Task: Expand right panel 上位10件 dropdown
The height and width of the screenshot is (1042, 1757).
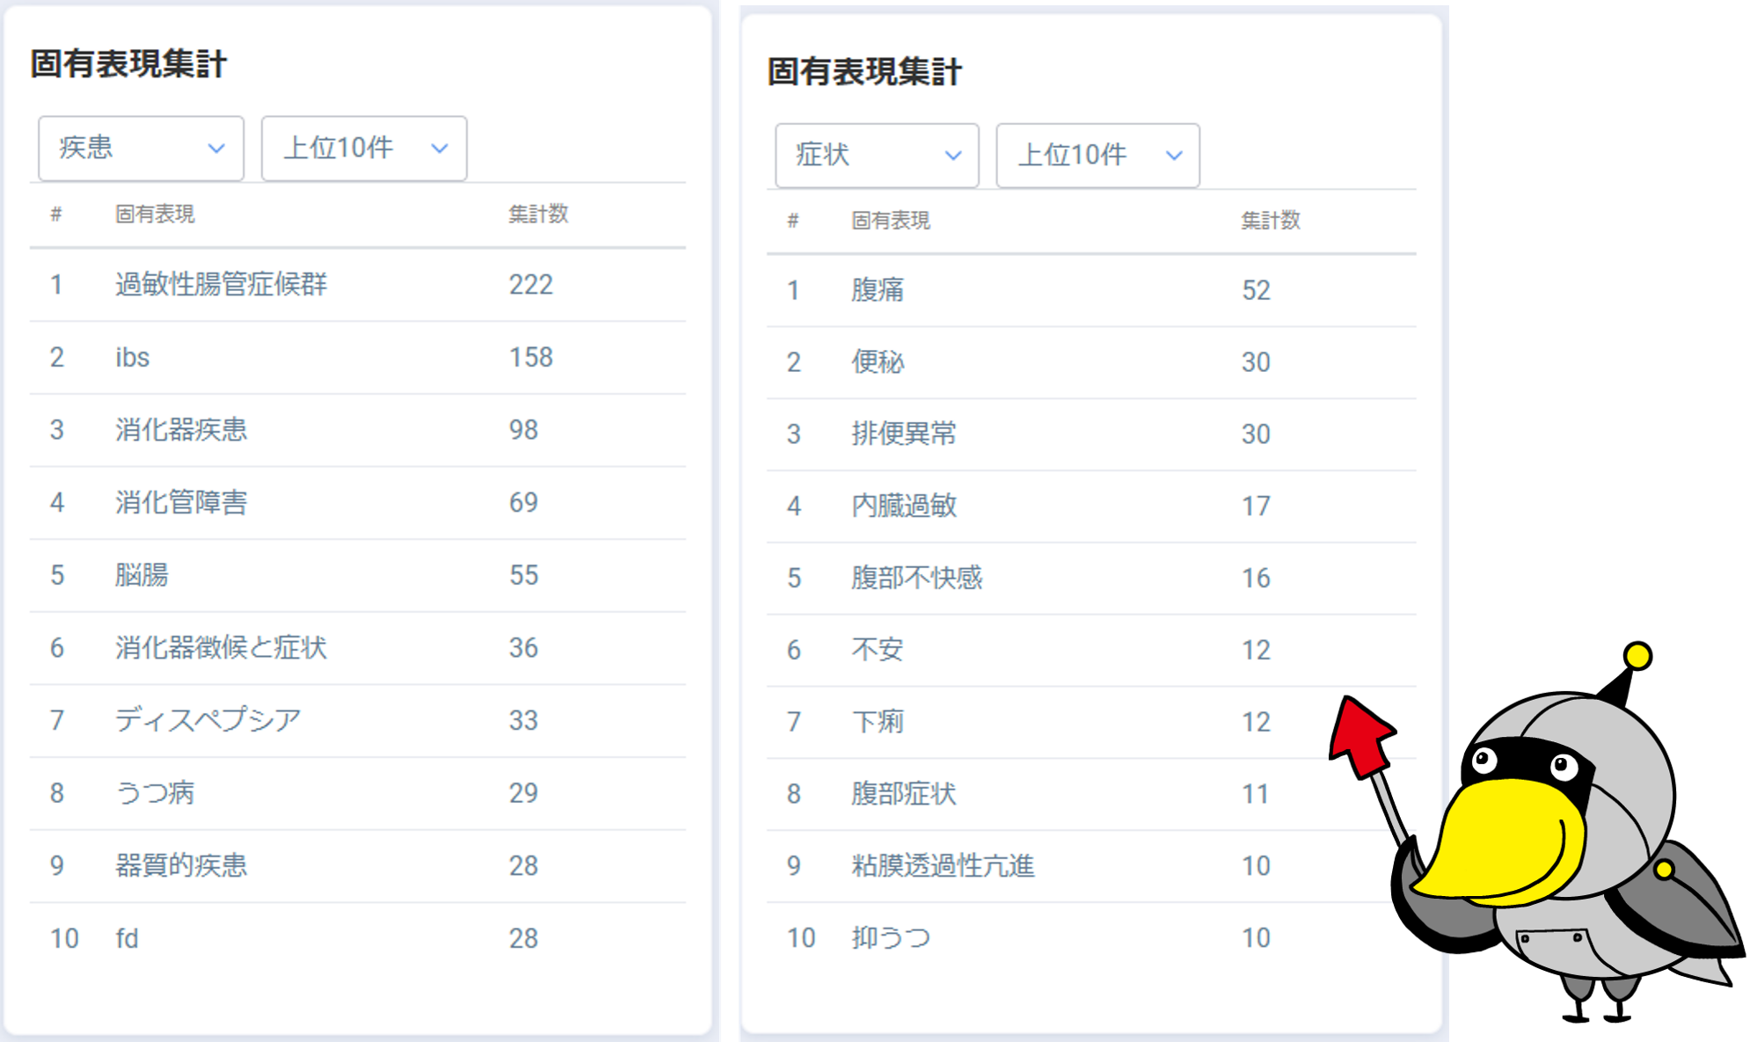Action: click(1097, 156)
